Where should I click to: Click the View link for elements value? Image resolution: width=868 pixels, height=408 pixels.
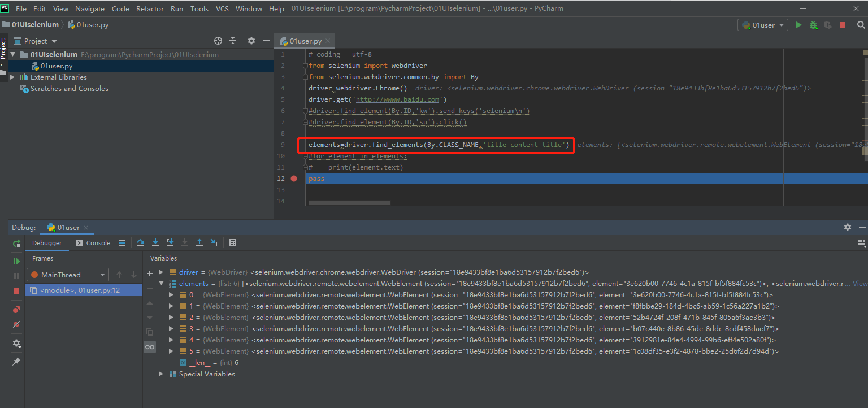tap(860, 284)
